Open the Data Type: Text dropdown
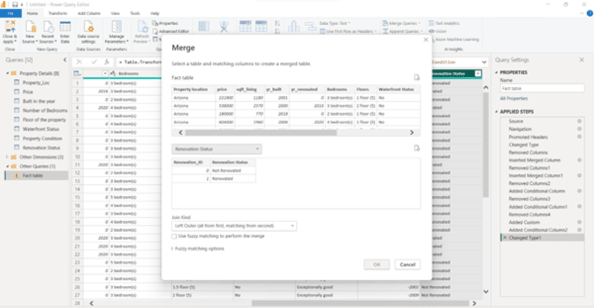Viewport: 594px width, 308px height. (x=336, y=23)
